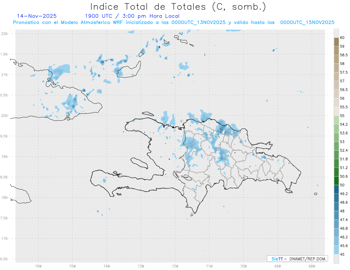Click the "0000UTC_15NOV2025" valid-until text

pyautogui.click(x=307, y=22)
